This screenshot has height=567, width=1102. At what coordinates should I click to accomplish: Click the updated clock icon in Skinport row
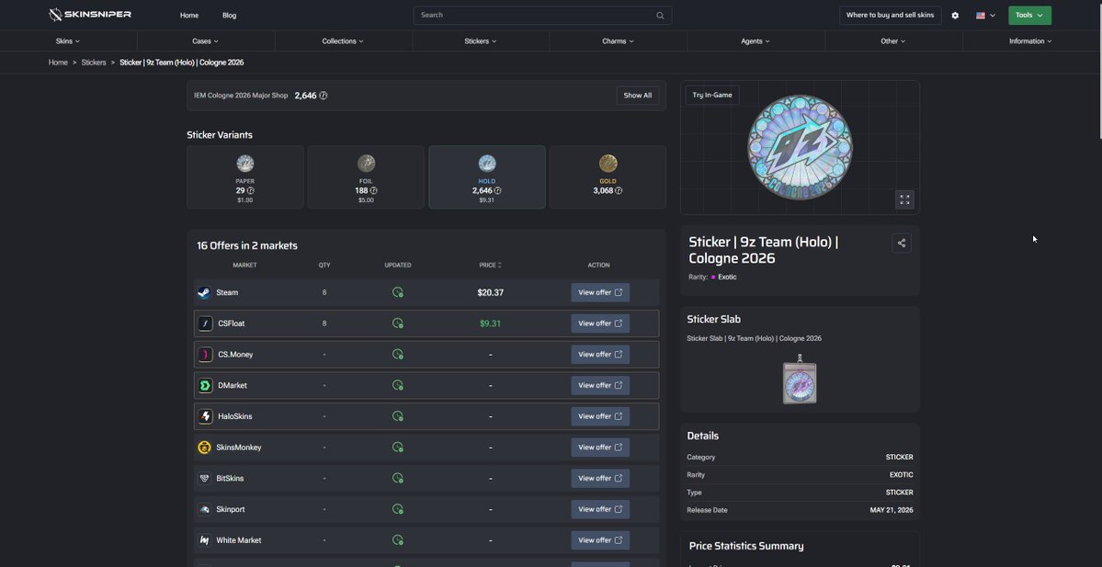coord(398,509)
